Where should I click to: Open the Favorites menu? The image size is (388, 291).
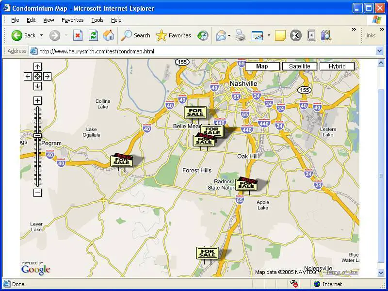72,20
